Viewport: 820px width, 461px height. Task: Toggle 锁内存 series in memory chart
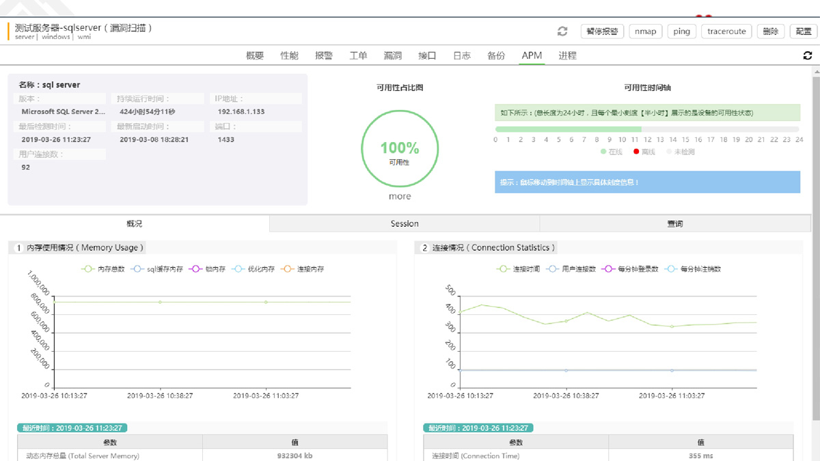pos(207,269)
